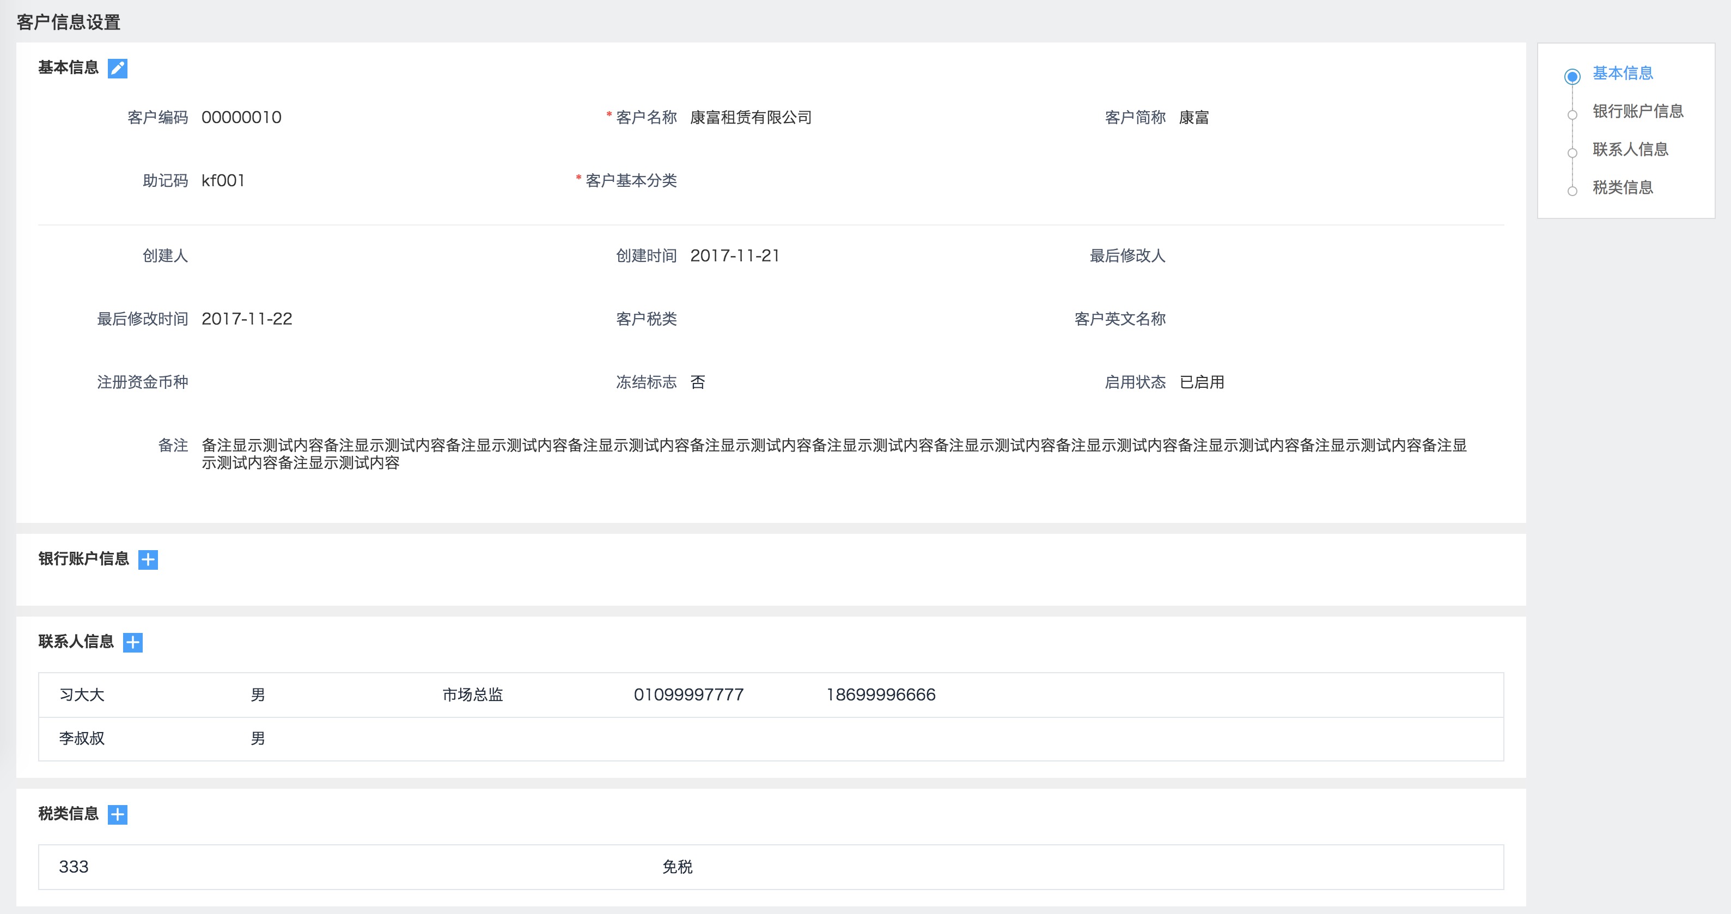Click the customer code value 00000010
The width and height of the screenshot is (1731, 914).
[241, 118]
